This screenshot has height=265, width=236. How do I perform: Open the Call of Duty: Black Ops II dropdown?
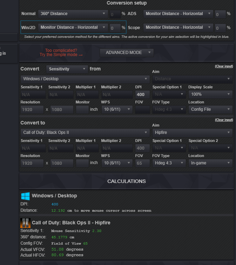[x=85, y=132]
